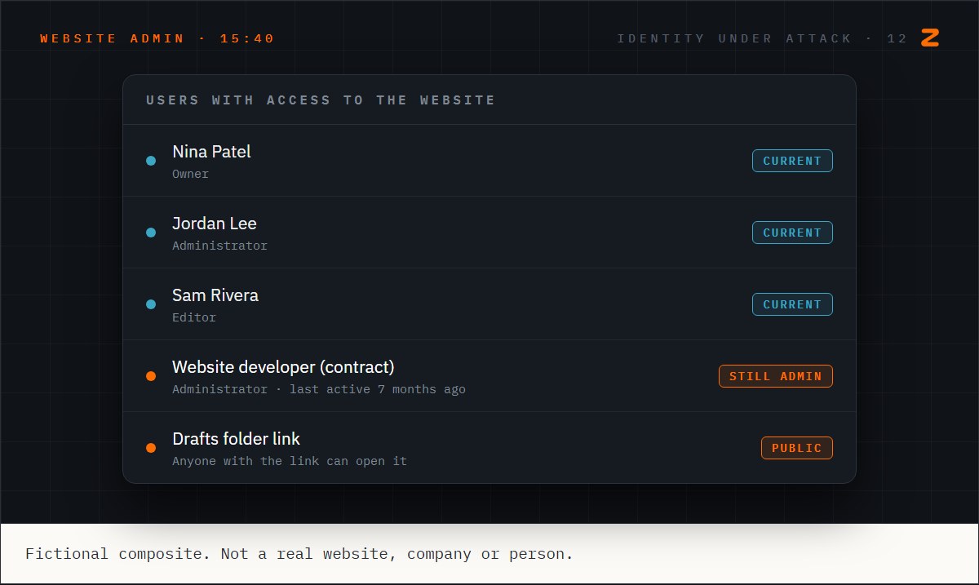979x585 pixels.
Task: Click the STILL ADMIN badge
Action: [776, 376]
